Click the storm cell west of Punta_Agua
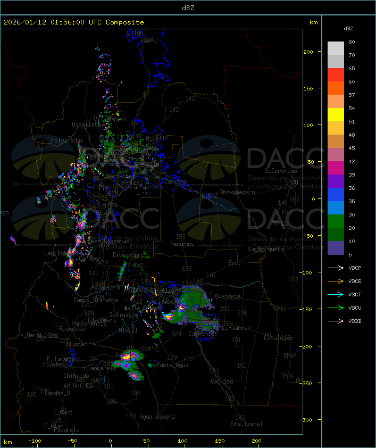The width and height of the screenshot is (376, 448). tap(150, 365)
